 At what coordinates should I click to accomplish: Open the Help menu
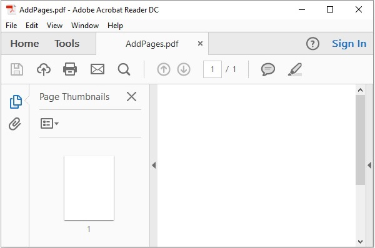115,26
